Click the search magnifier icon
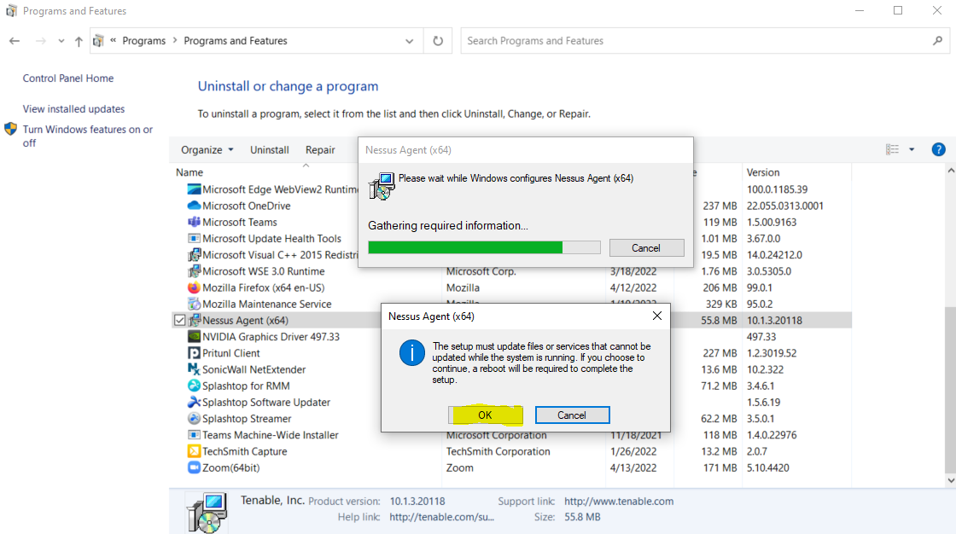Screen dimensions: 956x534 coord(938,41)
